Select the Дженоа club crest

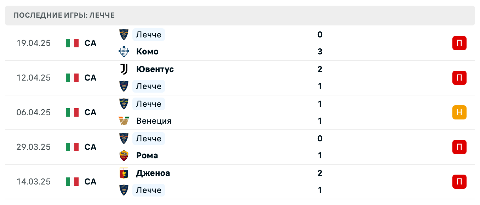coord(124,173)
